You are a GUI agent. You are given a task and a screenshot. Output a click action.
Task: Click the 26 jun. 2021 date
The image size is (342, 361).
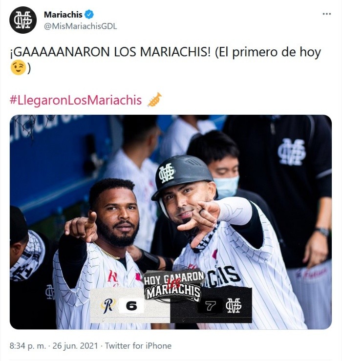pyautogui.click(x=75, y=346)
